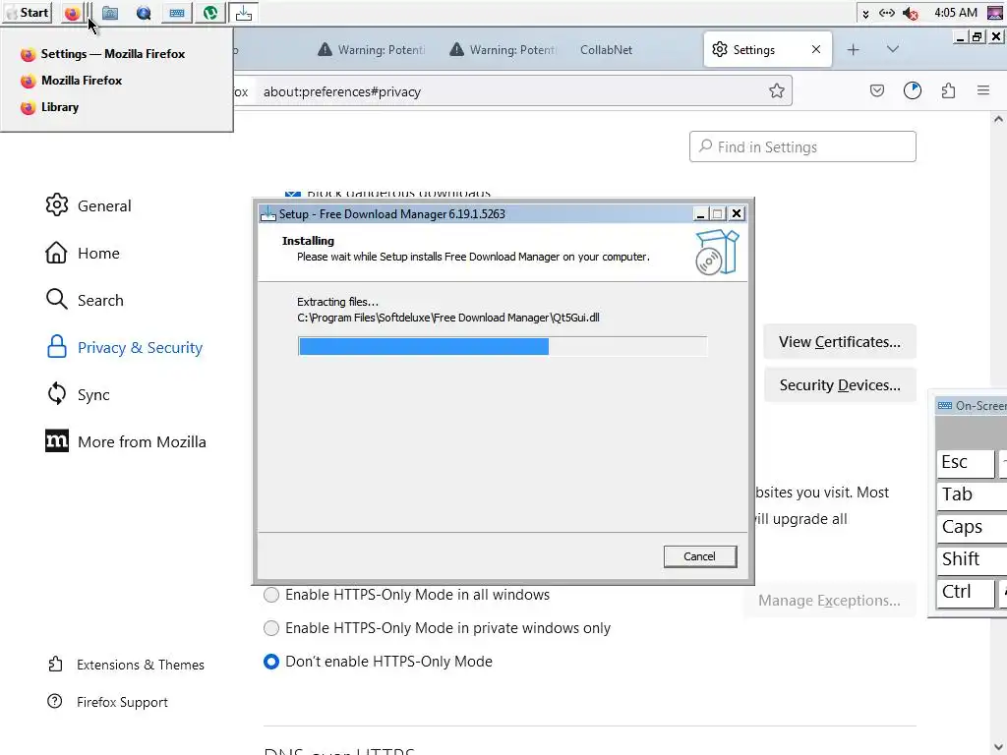Click the Setup title bar installer icon

pyautogui.click(x=267, y=213)
